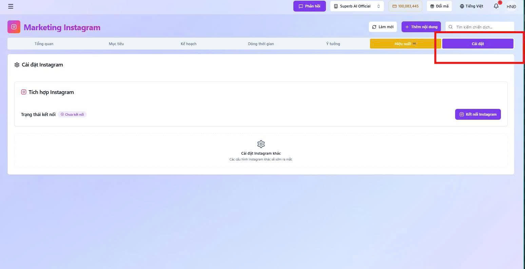Click the Thêm nội dung button

coord(421,27)
